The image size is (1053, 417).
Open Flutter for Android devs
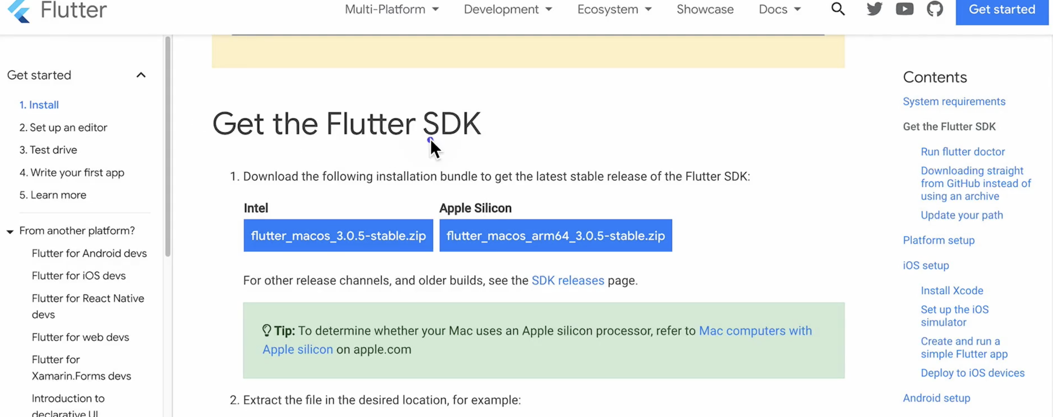(x=89, y=253)
